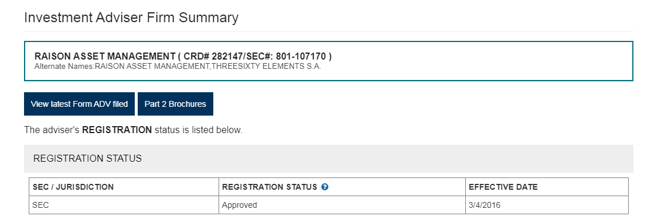The image size is (651, 223).
Task: Open the Part 2 Brochures button
Action: 175,104
